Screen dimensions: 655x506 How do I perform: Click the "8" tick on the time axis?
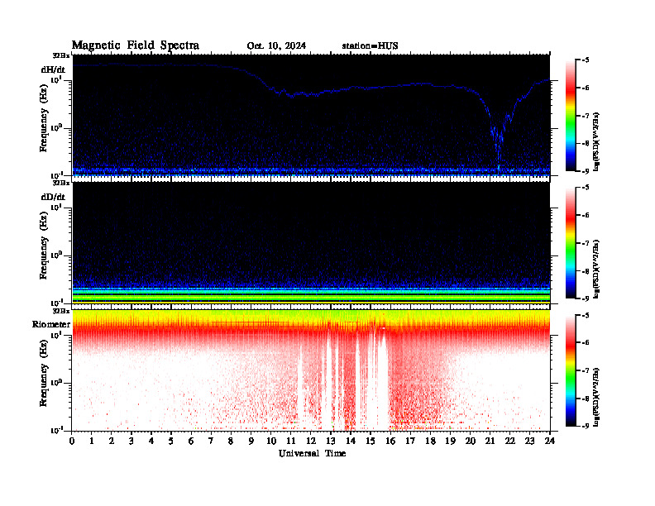[231, 442]
